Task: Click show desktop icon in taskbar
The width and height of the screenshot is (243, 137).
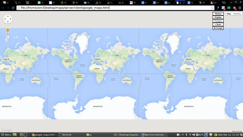Action: tap(15, 135)
